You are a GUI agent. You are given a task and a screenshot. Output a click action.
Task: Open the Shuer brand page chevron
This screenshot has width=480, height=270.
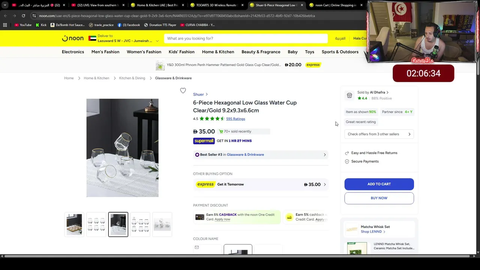[x=207, y=94]
